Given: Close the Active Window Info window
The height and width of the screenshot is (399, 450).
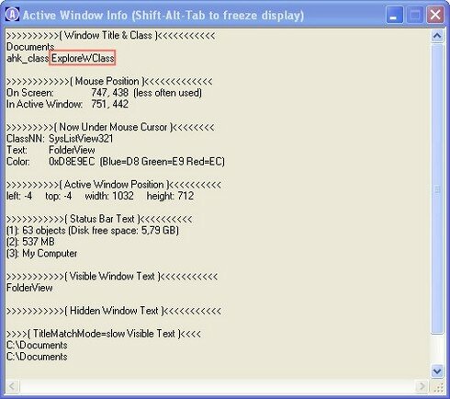Looking at the screenshot, I should point(435,15).
